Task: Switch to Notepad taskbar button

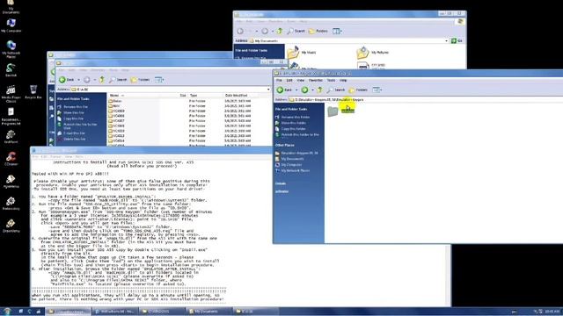Action: [114, 312]
